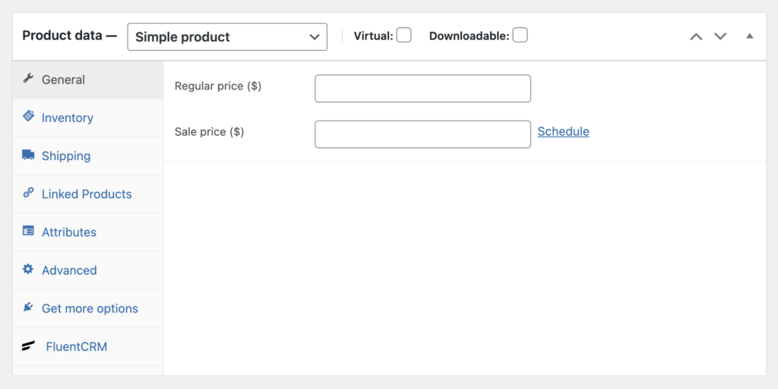Click into the Sale price field
The width and height of the screenshot is (778, 389).
pyautogui.click(x=422, y=134)
